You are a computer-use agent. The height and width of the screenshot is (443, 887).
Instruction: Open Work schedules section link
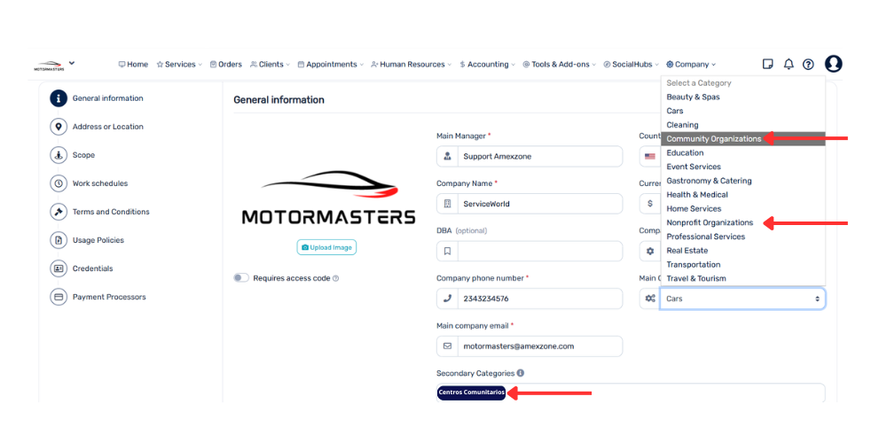click(x=100, y=183)
